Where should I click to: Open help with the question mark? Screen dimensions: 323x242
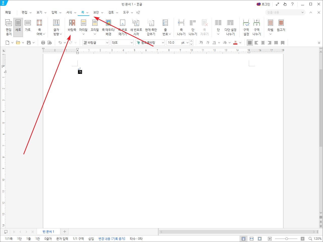(292, 4)
